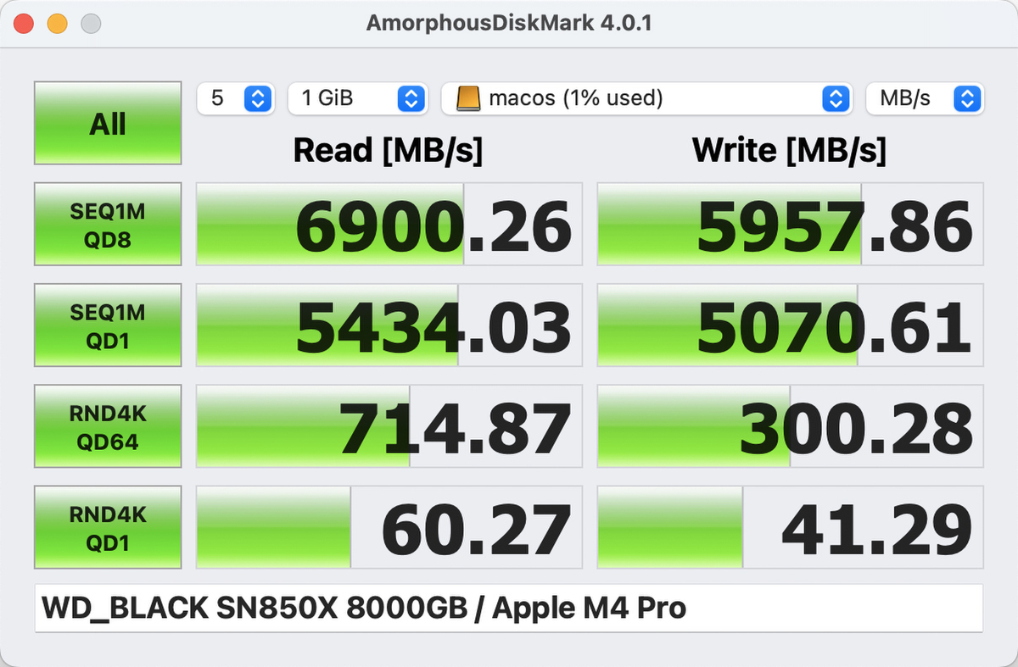Viewport: 1018px width, 667px height.
Task: Run the RND4K QD64 benchmark
Action: 108,426
